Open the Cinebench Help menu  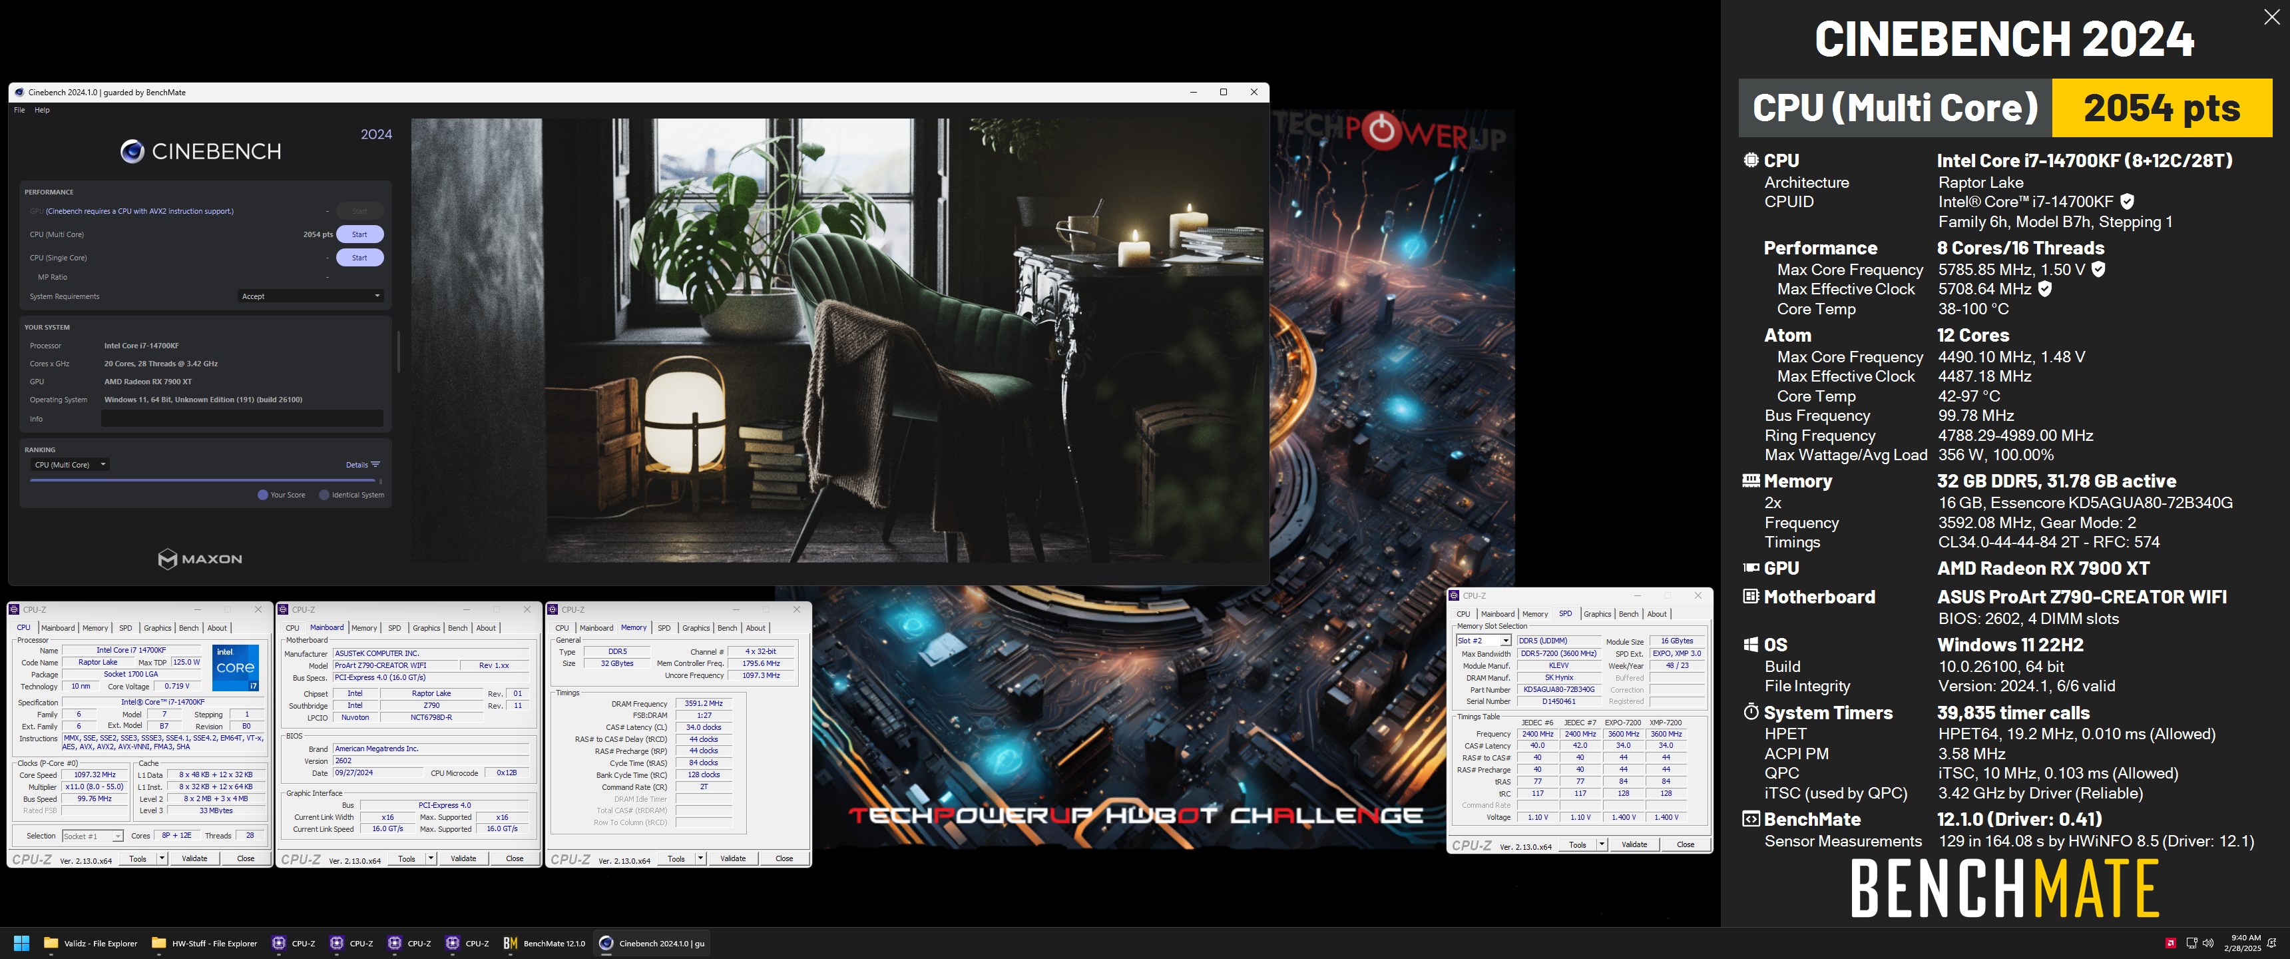pos(42,111)
